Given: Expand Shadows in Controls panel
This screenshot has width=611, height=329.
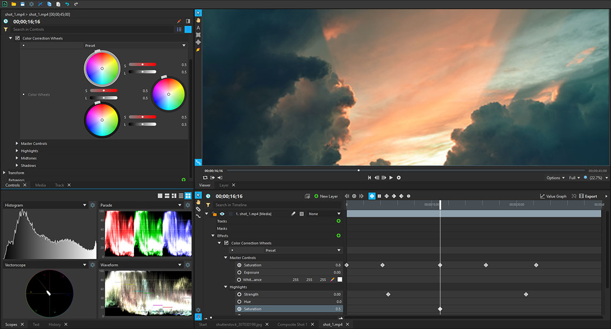Looking at the screenshot, I should point(17,165).
